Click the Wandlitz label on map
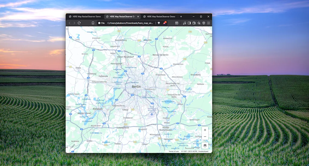 point(148,40)
